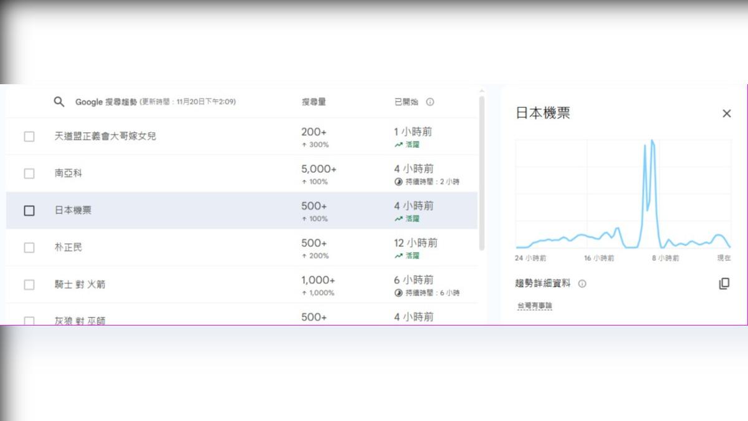Click the green 活躍 trend arrow in the 朴正民 row
The height and width of the screenshot is (421, 748).
(398, 256)
